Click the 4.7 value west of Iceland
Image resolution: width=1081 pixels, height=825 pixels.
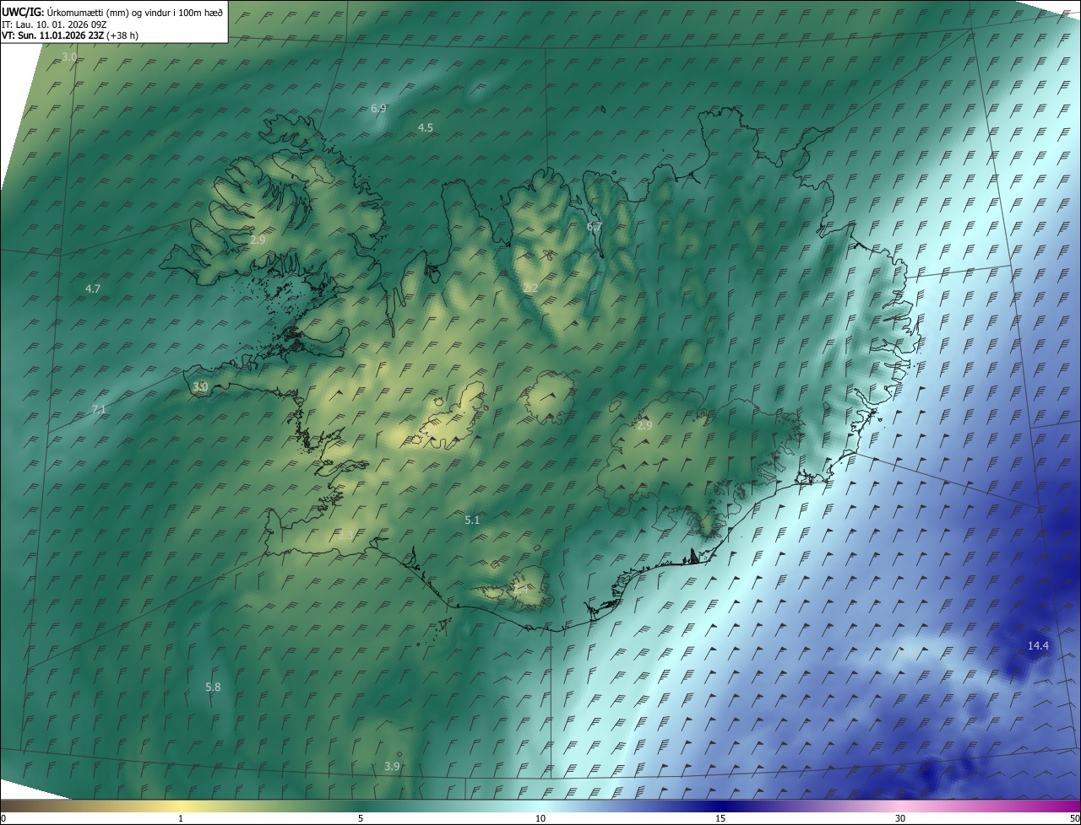[x=93, y=288]
